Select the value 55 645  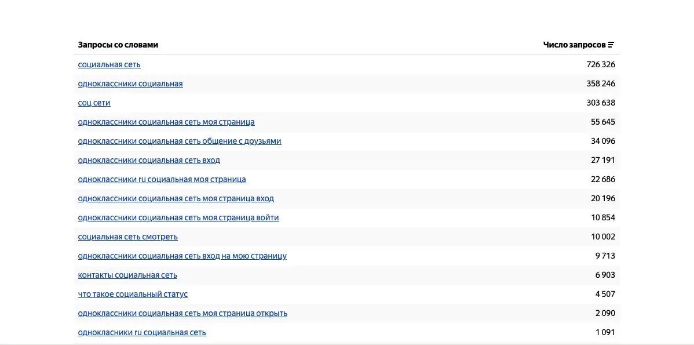[x=603, y=122]
